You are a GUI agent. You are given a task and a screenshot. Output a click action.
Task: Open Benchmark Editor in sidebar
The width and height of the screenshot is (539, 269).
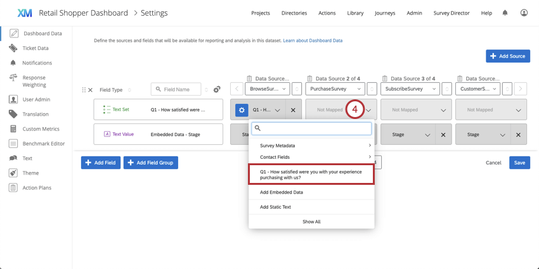(x=43, y=144)
